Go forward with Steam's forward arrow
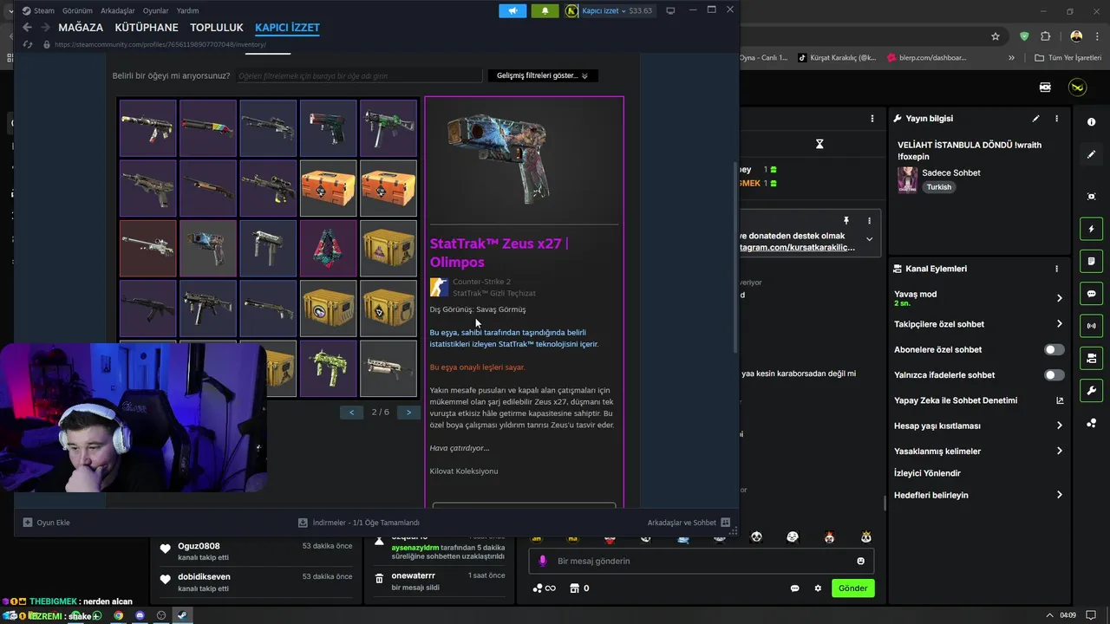The height and width of the screenshot is (624, 1110). (x=45, y=28)
